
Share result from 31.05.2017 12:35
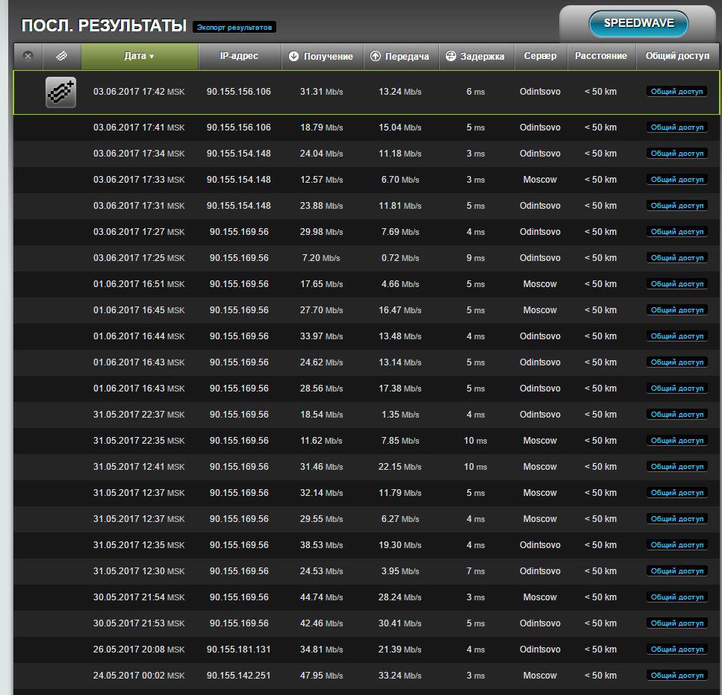[677, 545]
